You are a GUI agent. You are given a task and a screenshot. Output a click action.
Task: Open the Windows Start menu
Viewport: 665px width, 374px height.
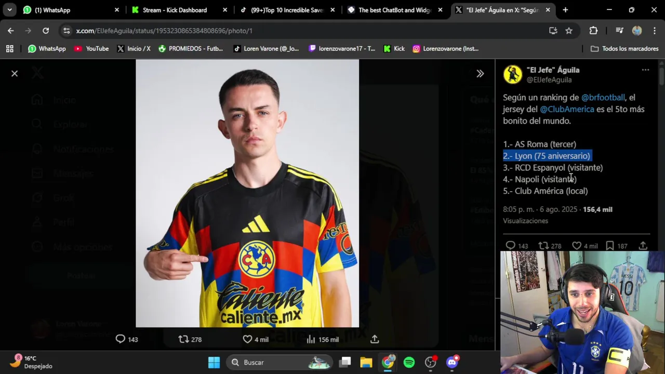[x=214, y=362]
